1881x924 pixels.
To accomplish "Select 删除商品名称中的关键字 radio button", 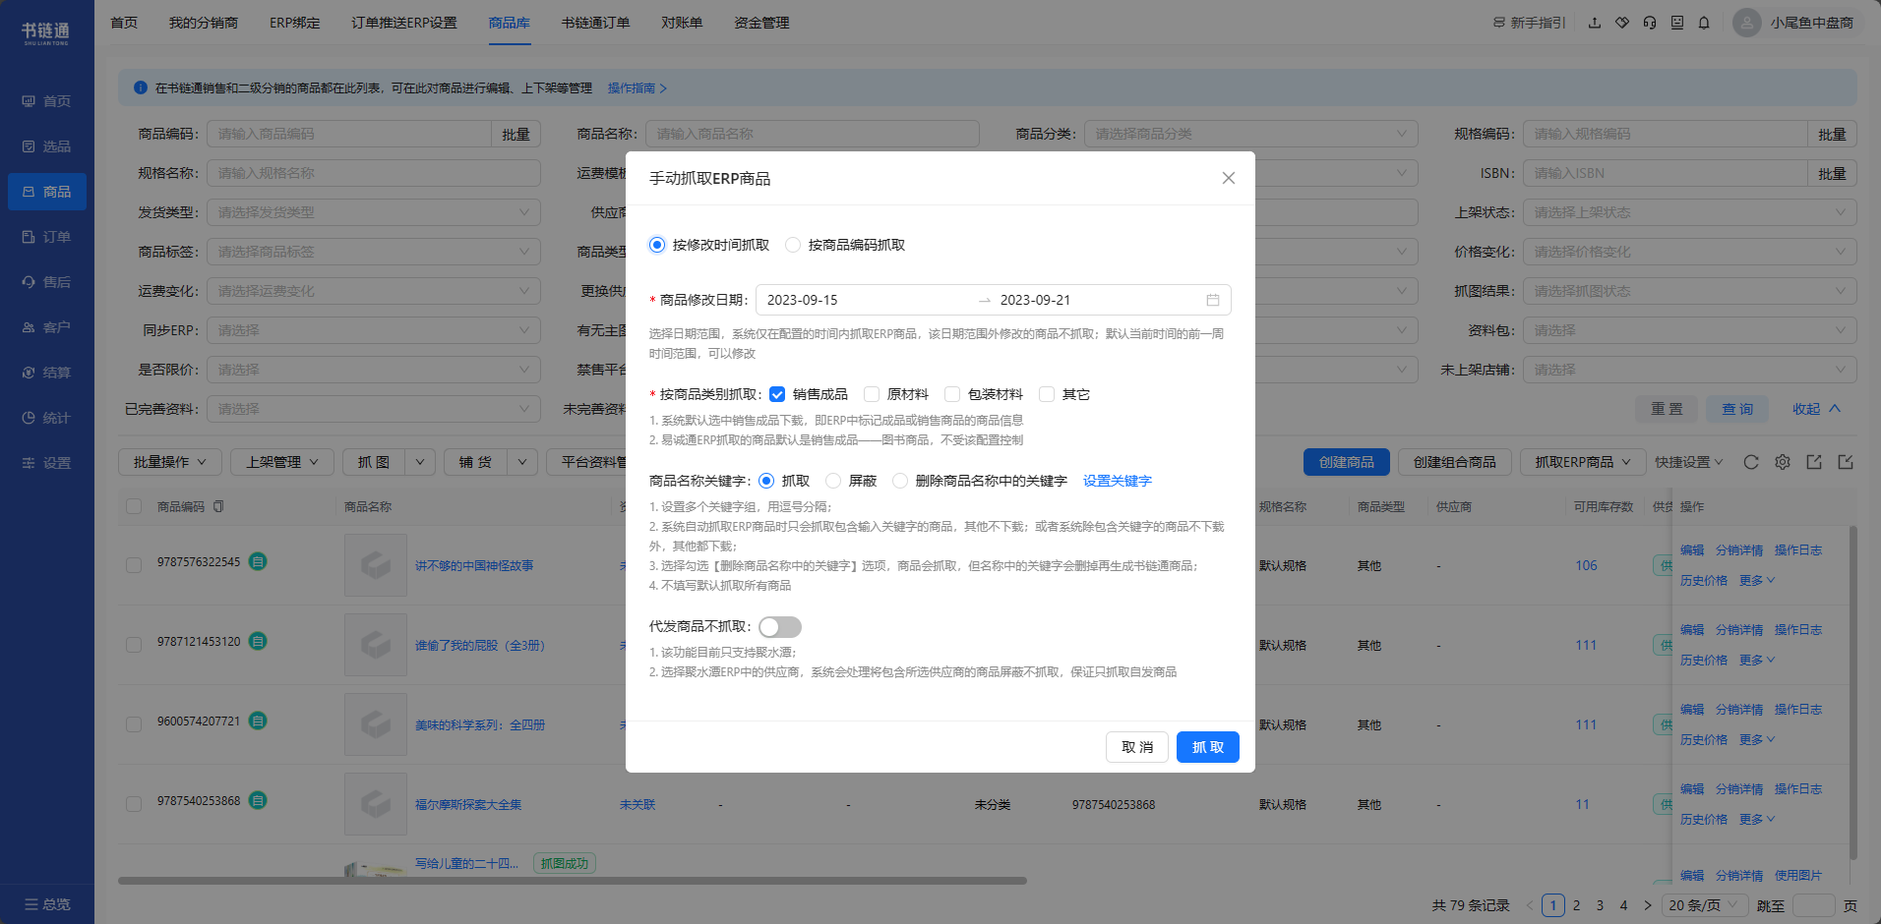I will click(x=900, y=481).
